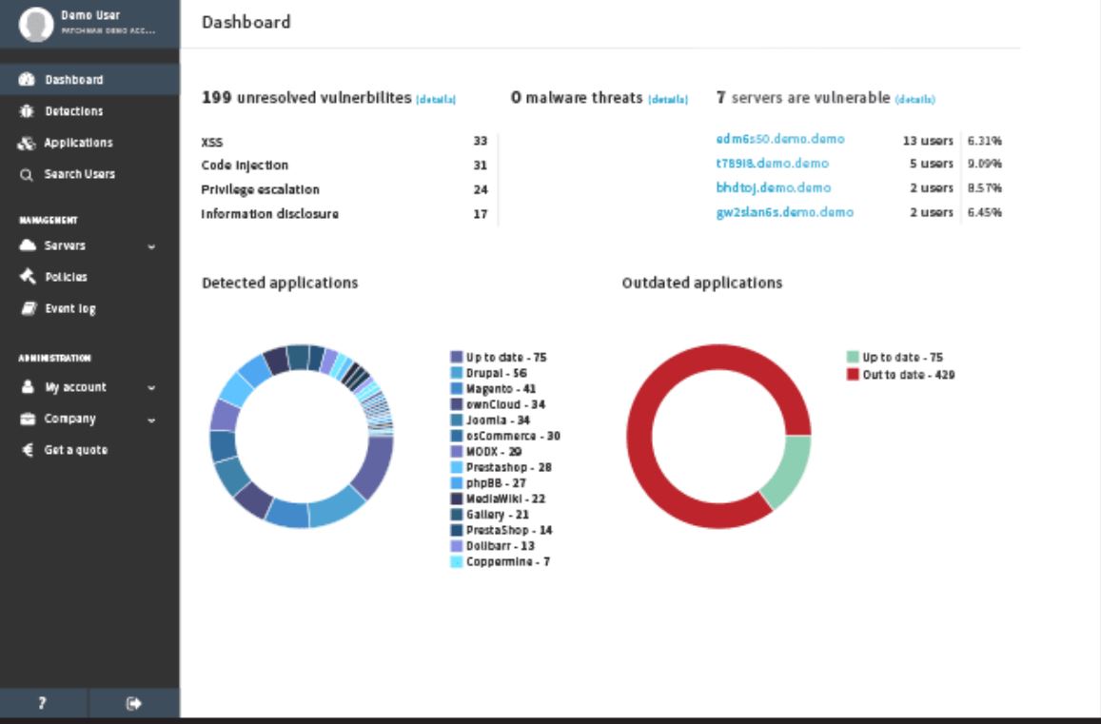The height and width of the screenshot is (724, 1101).
Task: Open the edm6s50.demo.demo server link
Action: (x=781, y=139)
